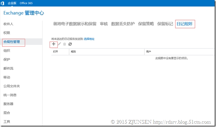Open 混合 in the left navigation

(x=7, y=113)
